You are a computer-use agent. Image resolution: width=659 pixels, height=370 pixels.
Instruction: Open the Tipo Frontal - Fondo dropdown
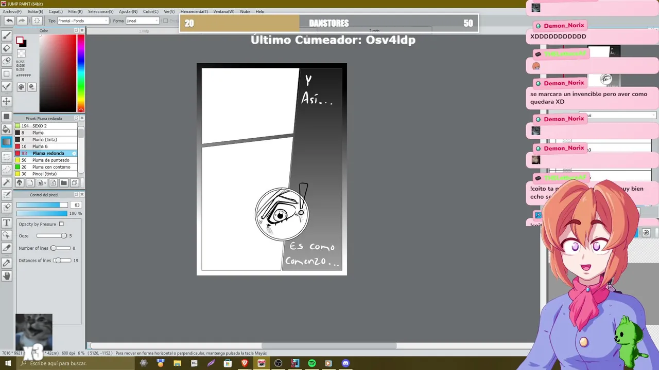(83, 21)
